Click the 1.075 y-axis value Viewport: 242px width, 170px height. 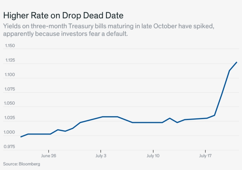coord(10,89)
